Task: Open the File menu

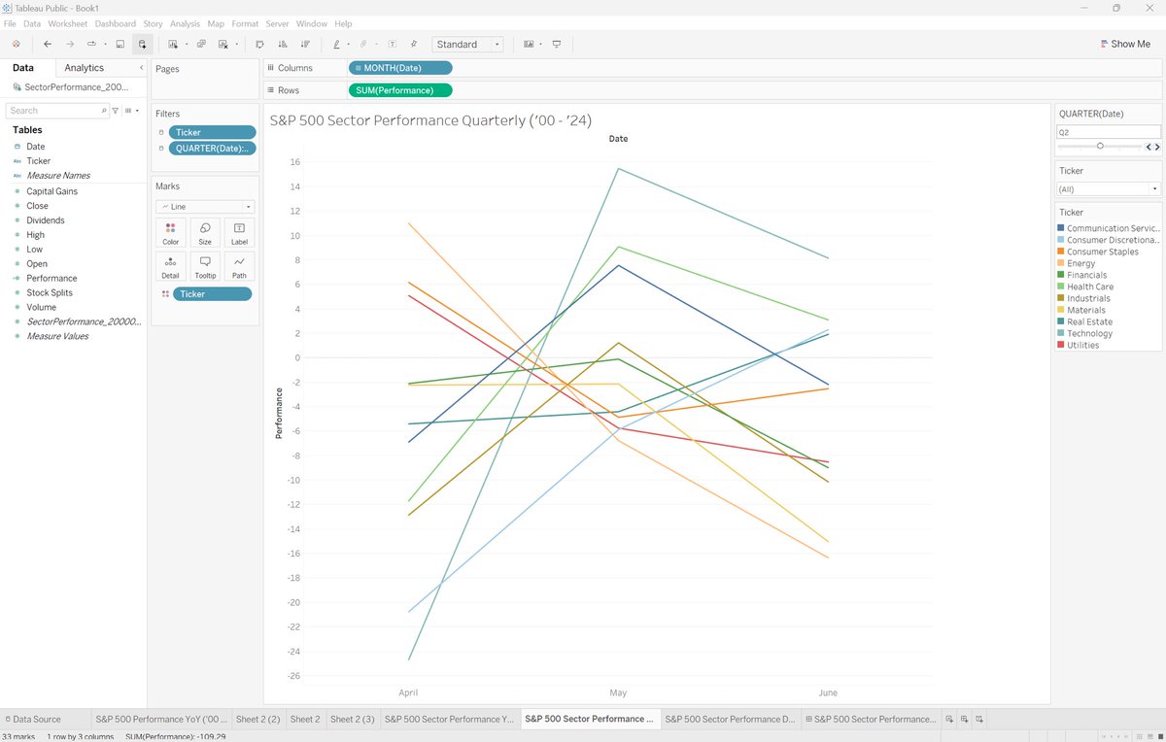Action: [x=10, y=23]
